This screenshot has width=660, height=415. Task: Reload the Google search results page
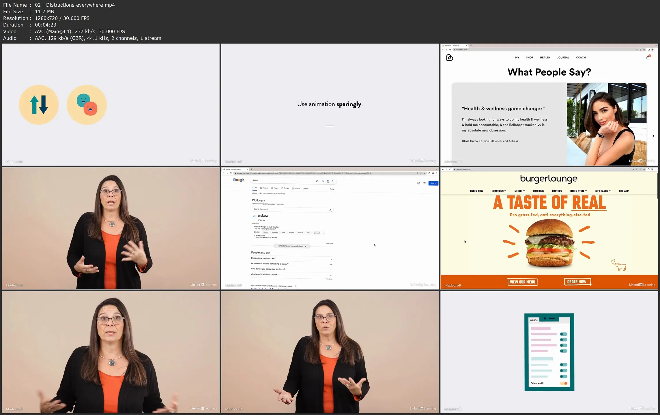coord(231,173)
